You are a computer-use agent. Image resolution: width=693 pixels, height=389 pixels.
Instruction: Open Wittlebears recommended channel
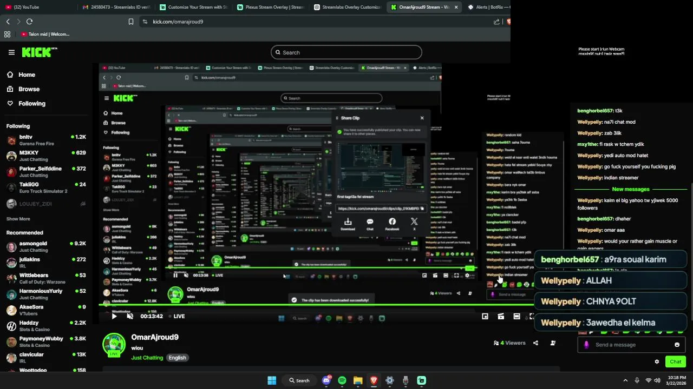(x=46, y=278)
